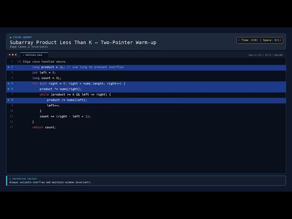Click the yellow minimize window dot
292x219 pixels.
(x=13, y=55)
